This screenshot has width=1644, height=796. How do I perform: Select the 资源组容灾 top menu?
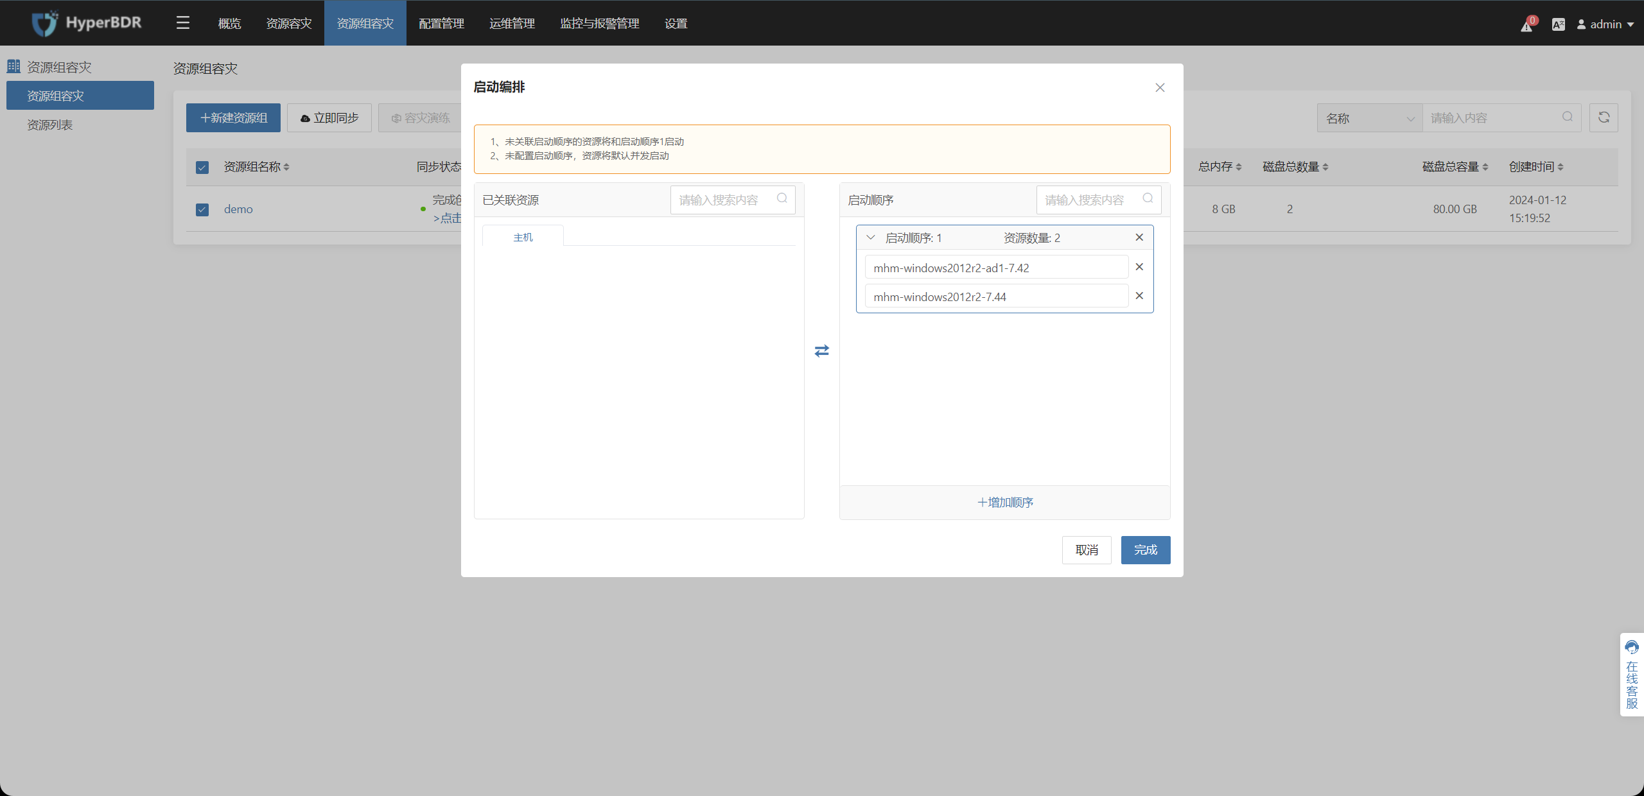coord(365,23)
